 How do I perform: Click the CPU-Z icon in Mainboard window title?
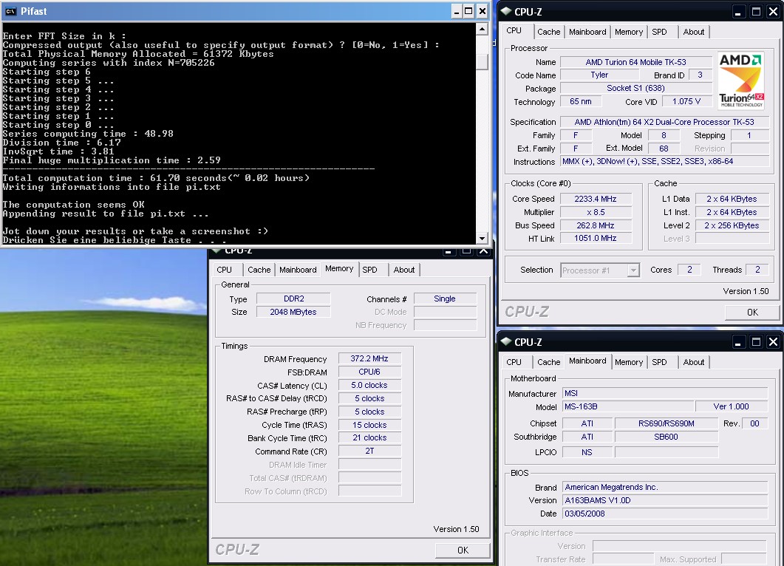tap(506, 341)
